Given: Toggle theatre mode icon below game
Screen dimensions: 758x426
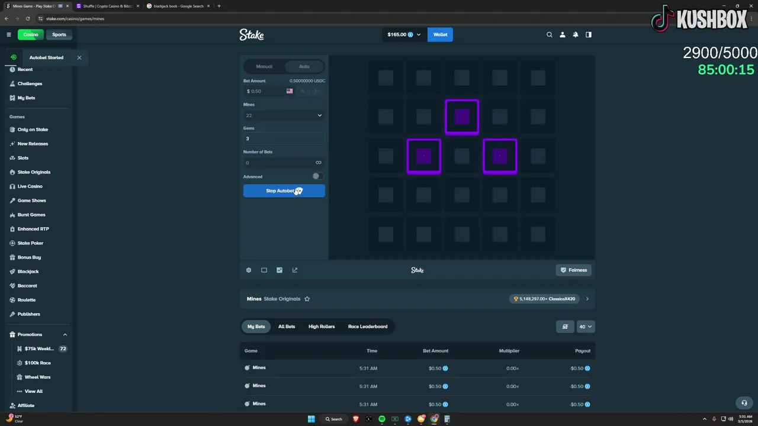Looking at the screenshot, I should [264, 270].
